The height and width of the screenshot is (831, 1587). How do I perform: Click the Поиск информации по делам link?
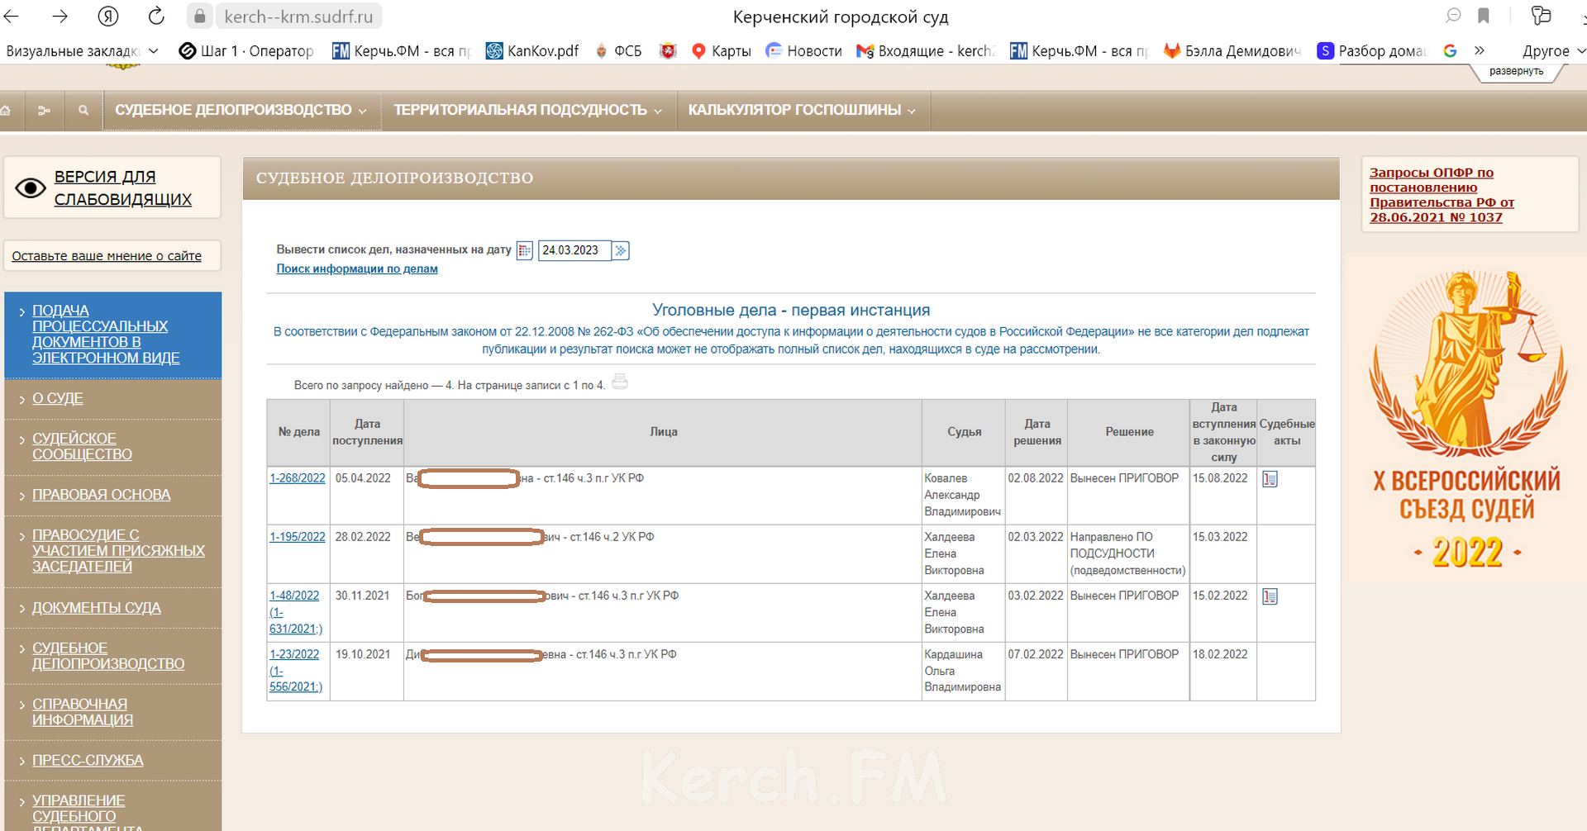point(357,268)
